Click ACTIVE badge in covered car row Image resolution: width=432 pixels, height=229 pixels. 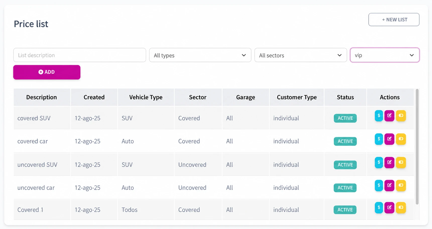(345, 141)
